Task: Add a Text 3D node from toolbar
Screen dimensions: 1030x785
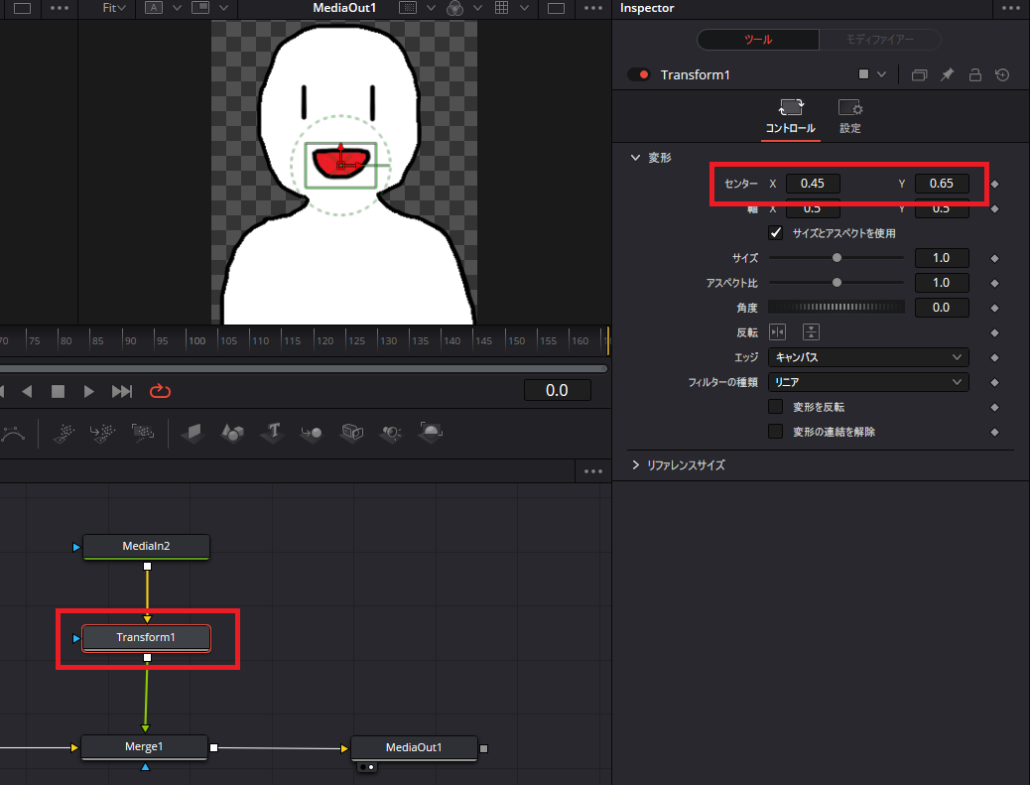Action: coord(273,433)
